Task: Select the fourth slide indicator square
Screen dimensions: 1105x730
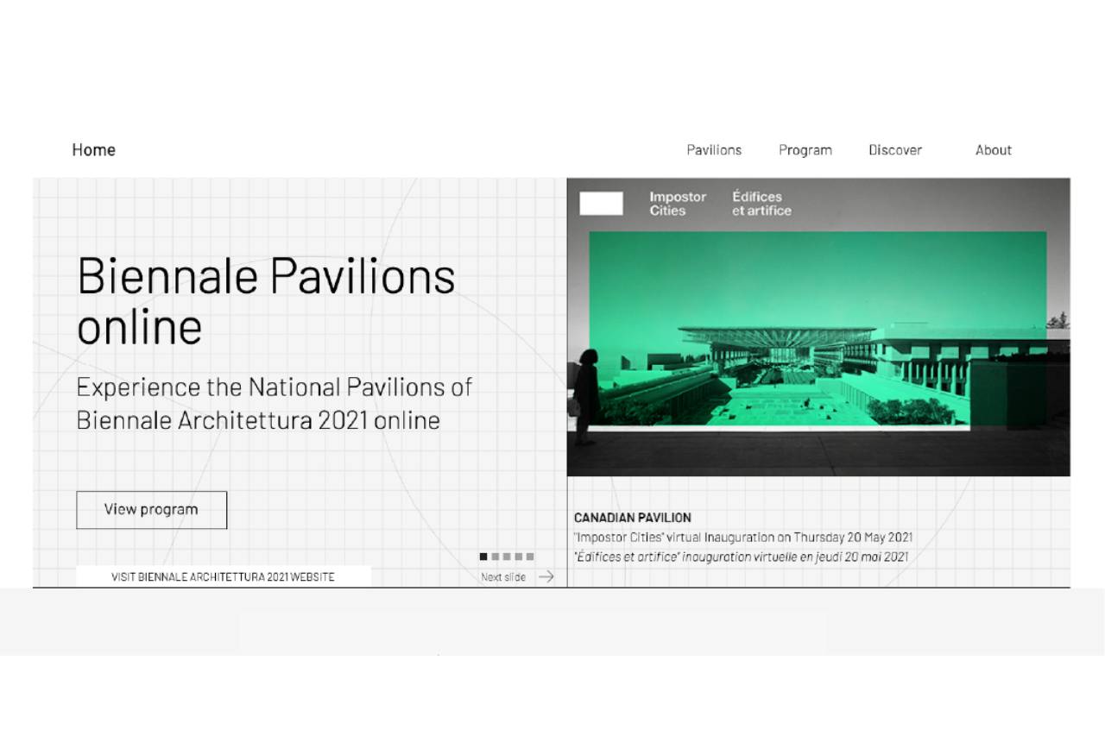Action: pos(519,557)
